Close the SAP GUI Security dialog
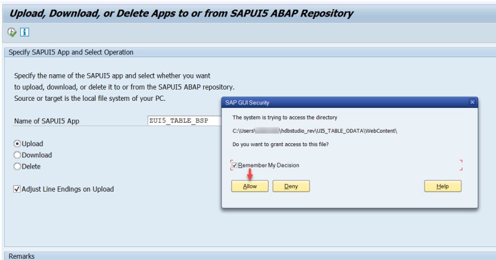The image size is (496, 260). (472, 102)
